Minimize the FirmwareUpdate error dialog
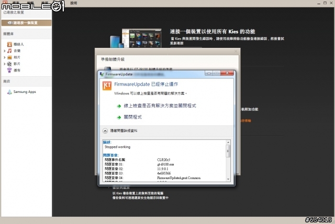This screenshot has width=335, height=224. [x=209, y=73]
